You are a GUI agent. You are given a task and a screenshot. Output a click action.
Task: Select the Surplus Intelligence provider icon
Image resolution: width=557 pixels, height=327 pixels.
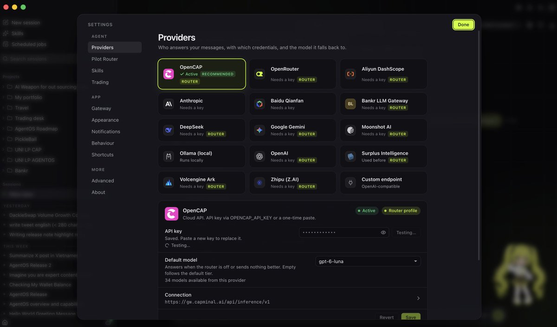350,156
